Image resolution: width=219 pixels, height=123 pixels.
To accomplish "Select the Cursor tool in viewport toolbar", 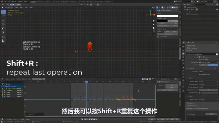I will click(3, 16).
